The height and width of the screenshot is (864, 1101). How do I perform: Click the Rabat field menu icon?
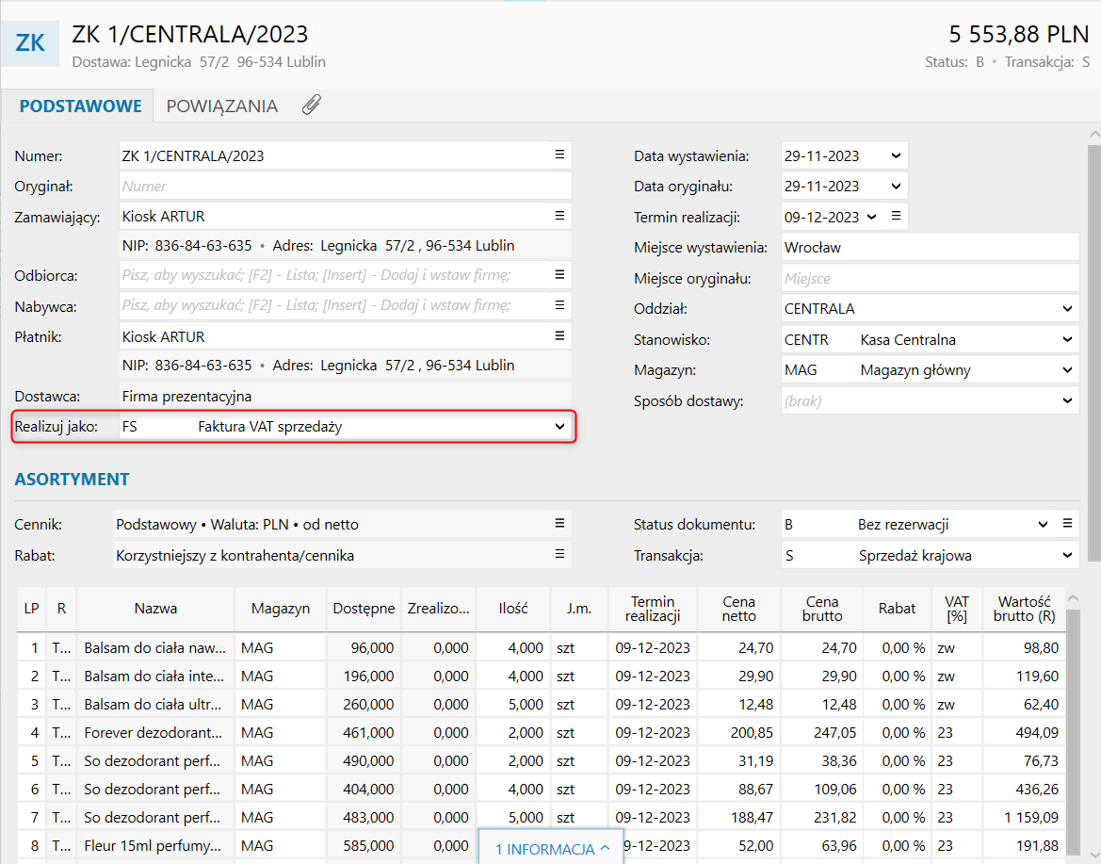click(559, 555)
